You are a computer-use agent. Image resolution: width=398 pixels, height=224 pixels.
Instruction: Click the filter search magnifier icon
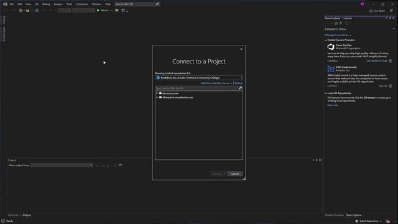[241, 88]
